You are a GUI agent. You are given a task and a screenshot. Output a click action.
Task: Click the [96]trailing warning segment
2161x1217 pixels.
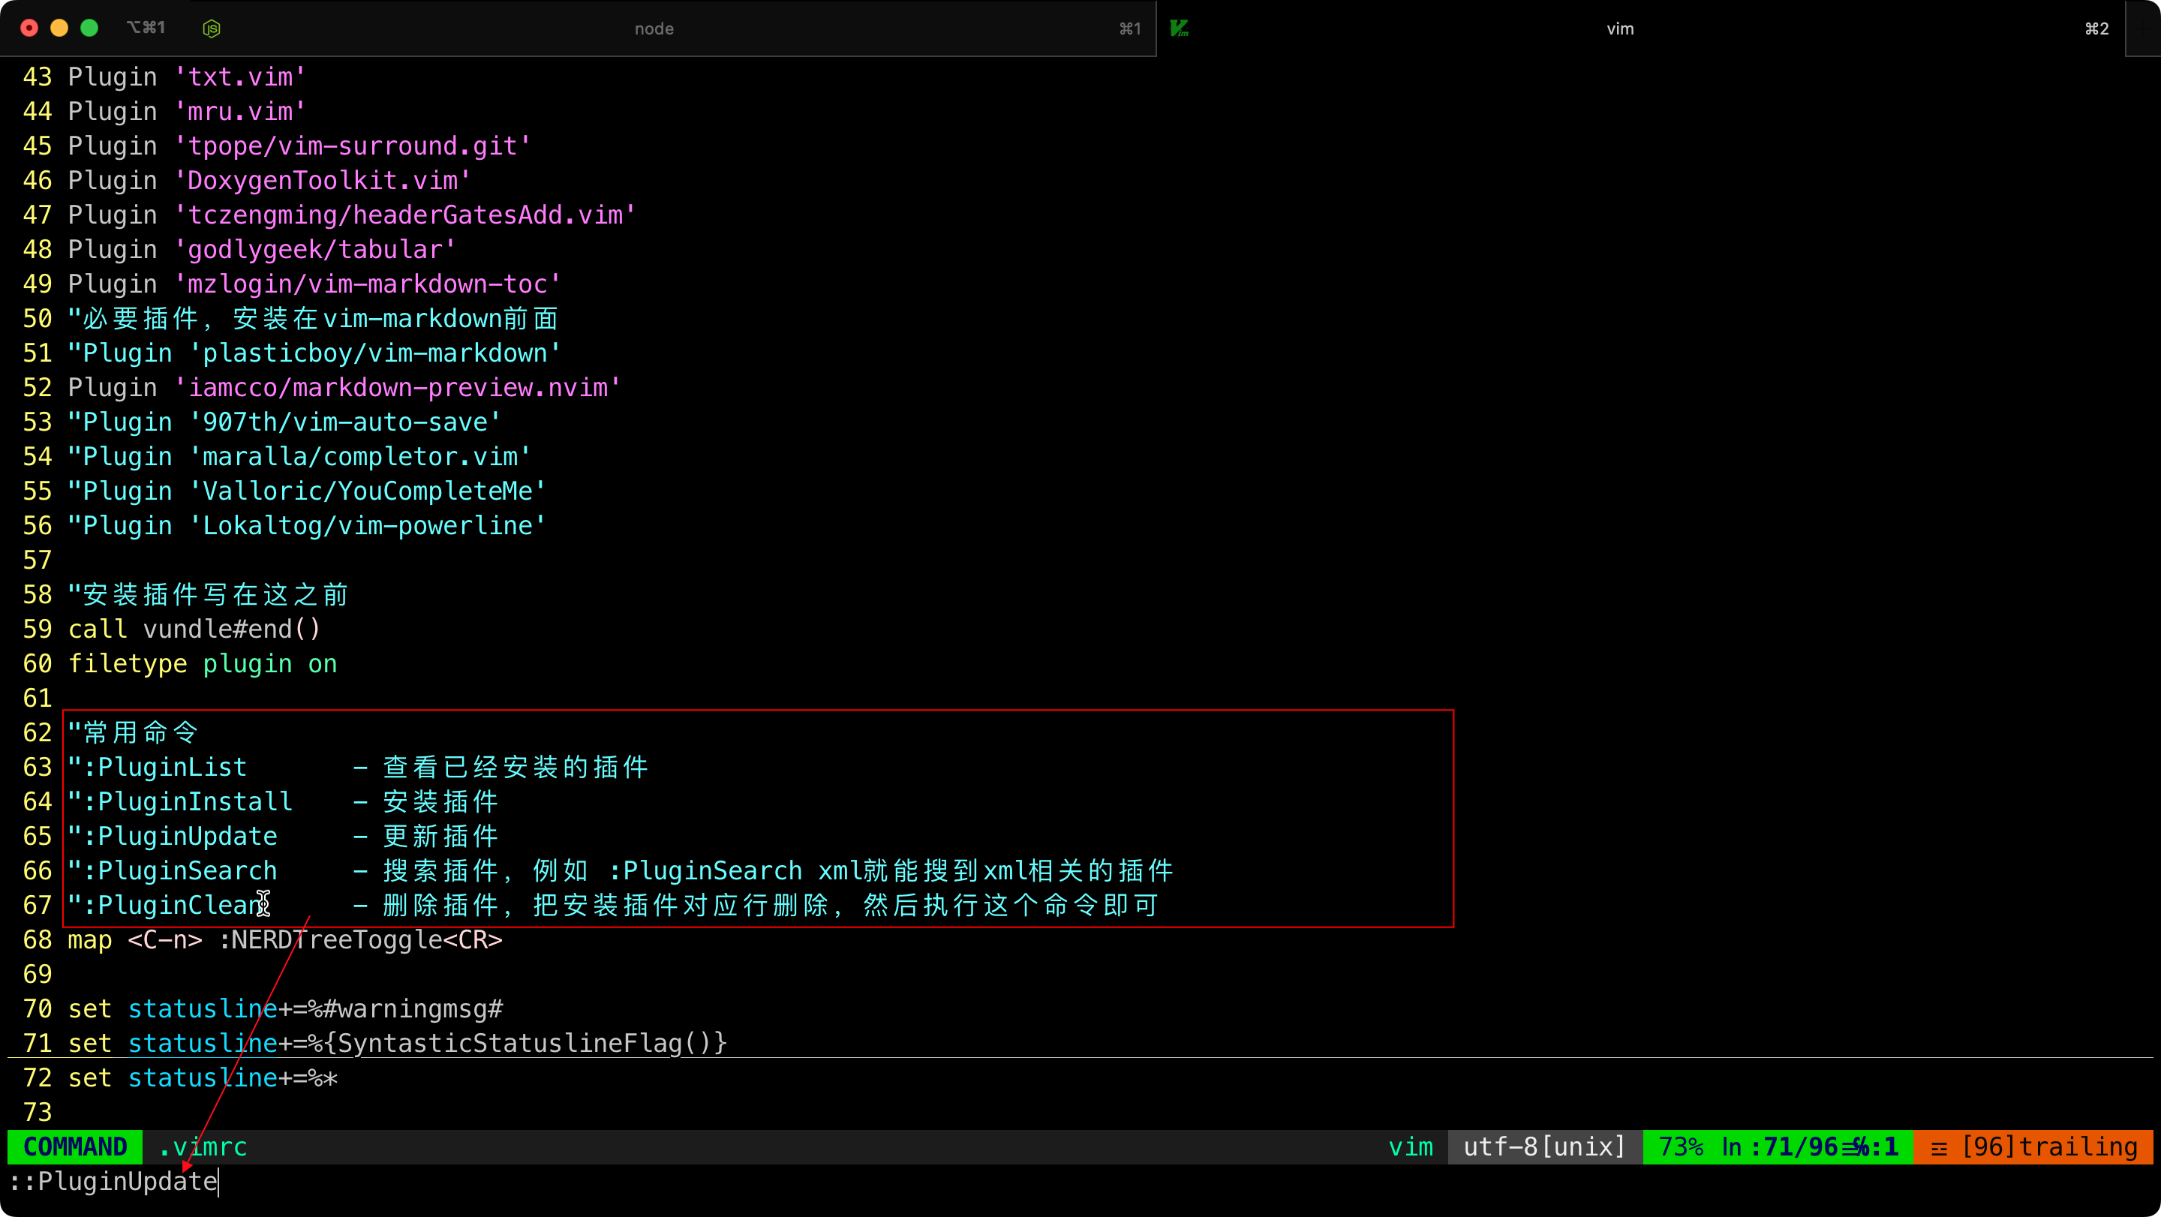pos(2048,1146)
